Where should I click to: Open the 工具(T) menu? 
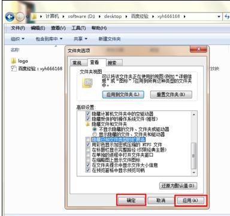click(78, 28)
